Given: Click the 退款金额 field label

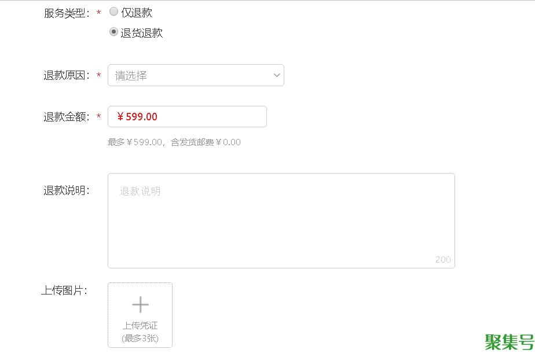Looking at the screenshot, I should click(x=67, y=117).
